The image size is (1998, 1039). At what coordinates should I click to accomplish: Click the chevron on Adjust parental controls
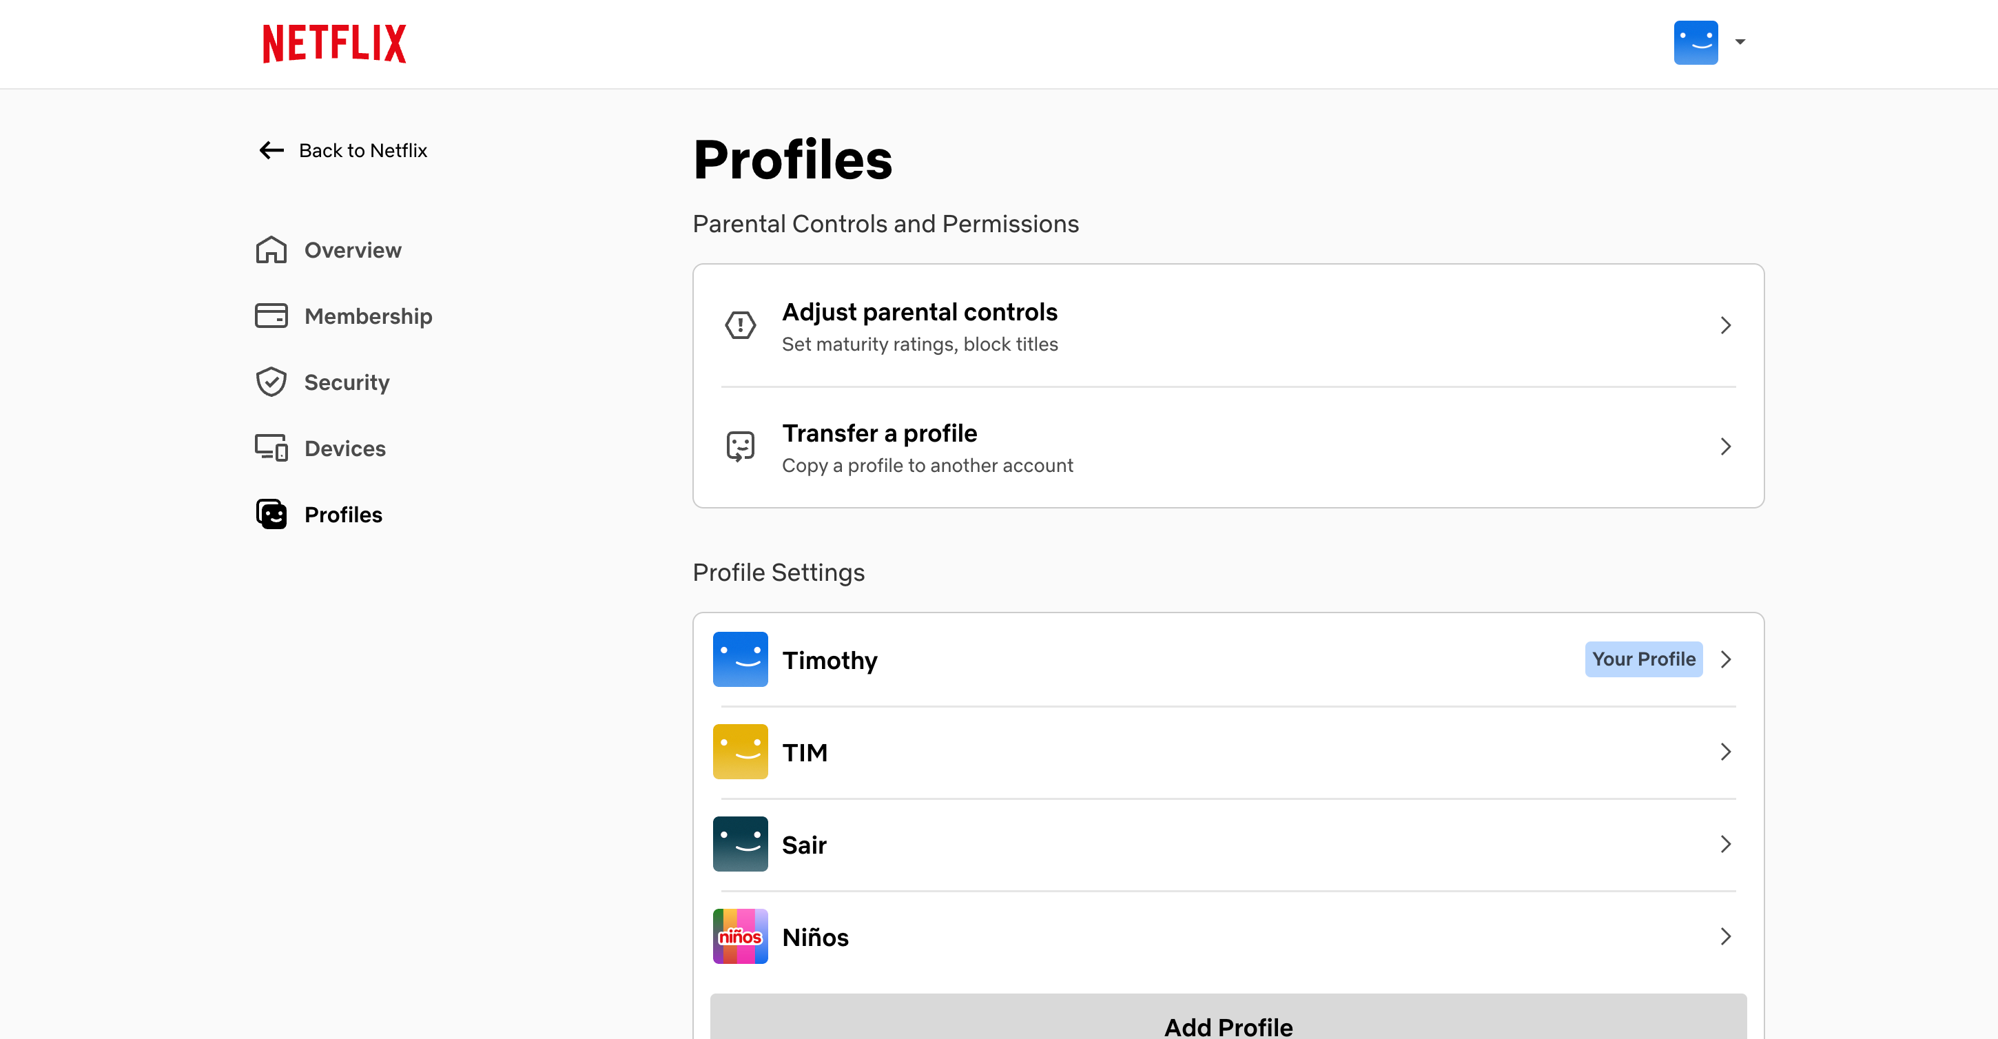click(1725, 325)
